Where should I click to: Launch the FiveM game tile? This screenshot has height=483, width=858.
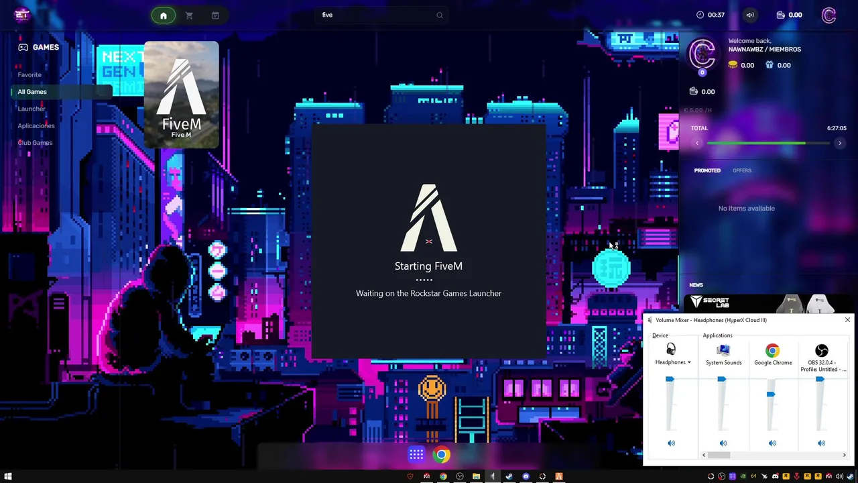[x=182, y=95]
